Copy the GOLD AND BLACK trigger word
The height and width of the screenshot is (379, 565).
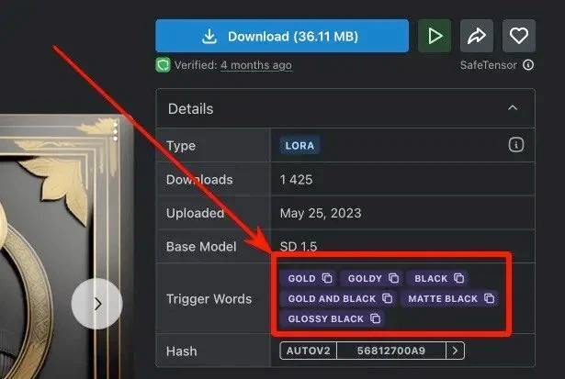[388, 298]
